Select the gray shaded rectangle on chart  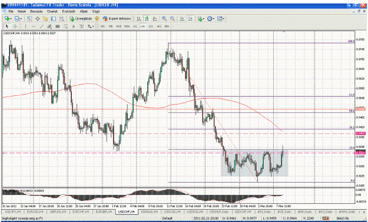[x=254, y=163]
